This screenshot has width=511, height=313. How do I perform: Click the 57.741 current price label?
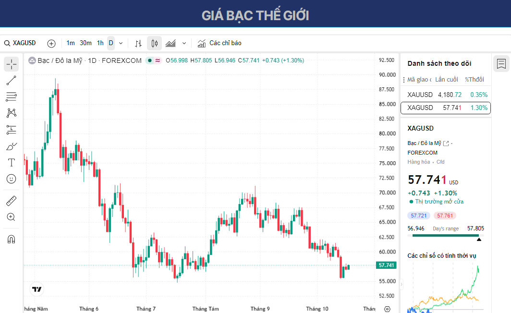(386, 265)
